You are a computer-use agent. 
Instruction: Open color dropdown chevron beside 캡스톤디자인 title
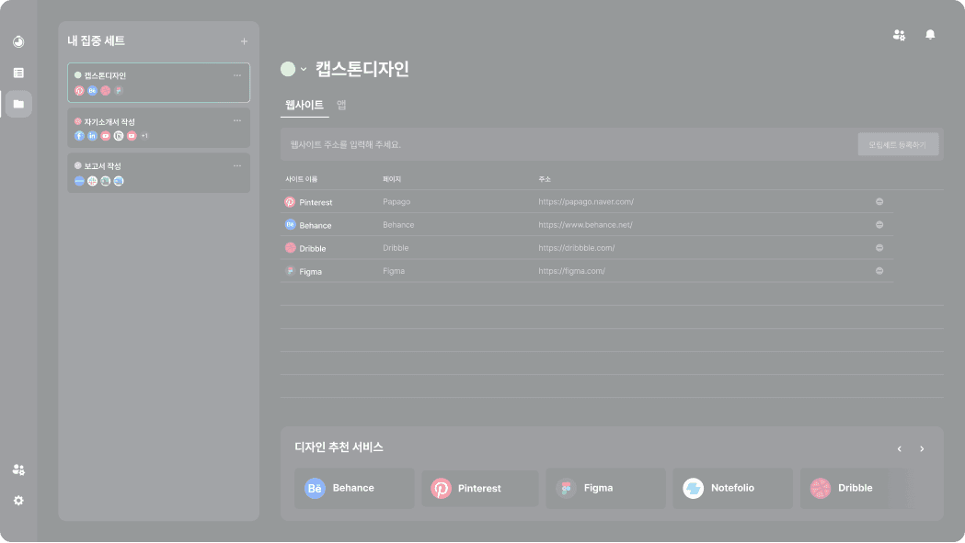point(304,69)
